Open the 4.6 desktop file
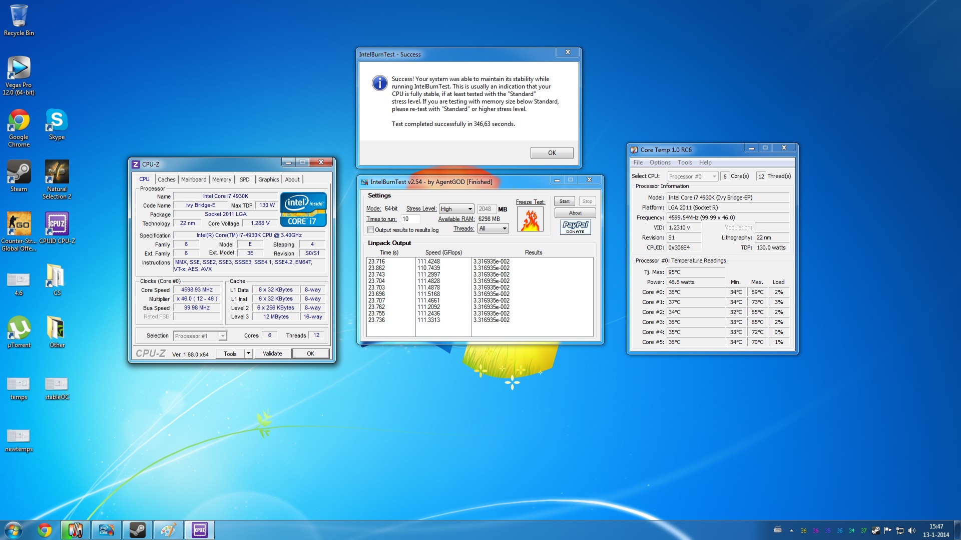 (19, 283)
